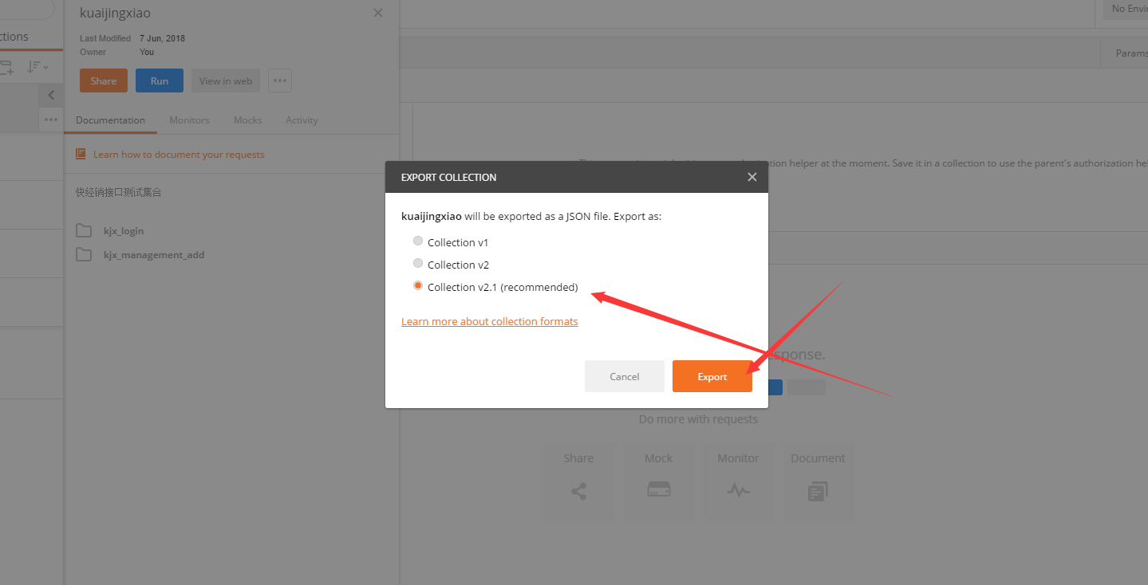1148x585 pixels.
Task: Run the kuaijingxiao collection
Action: 160,80
